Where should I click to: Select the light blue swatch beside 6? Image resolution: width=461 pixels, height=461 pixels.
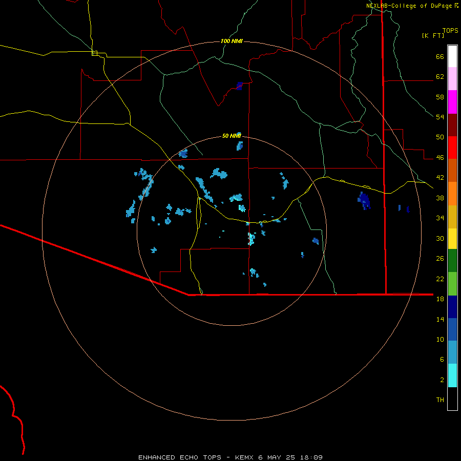(x=452, y=352)
